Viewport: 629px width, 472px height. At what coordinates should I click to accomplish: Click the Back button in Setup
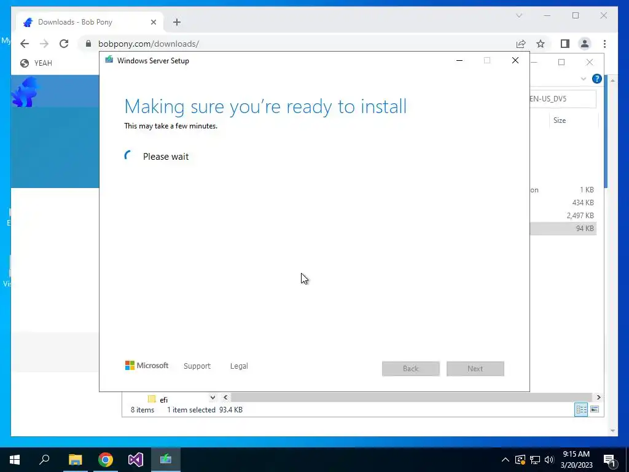pos(411,369)
